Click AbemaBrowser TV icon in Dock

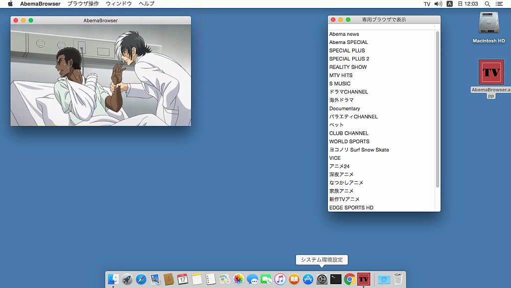tap(364, 279)
